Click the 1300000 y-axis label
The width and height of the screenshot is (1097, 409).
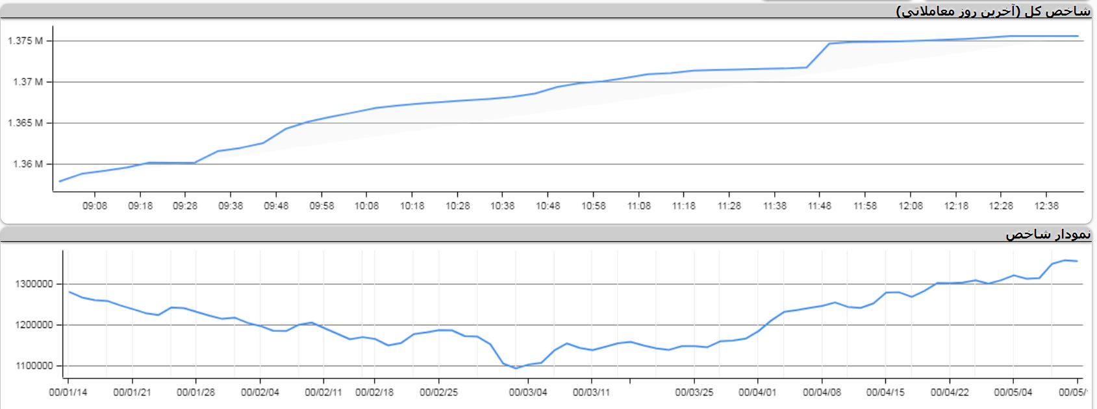coord(35,284)
